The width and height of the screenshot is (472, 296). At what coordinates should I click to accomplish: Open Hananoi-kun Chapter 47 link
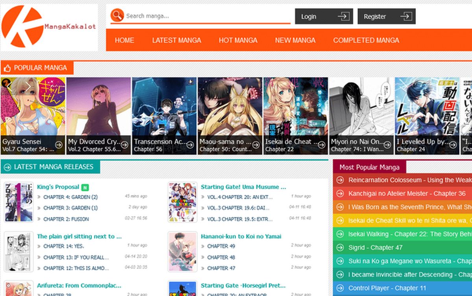pyautogui.click(x=221, y=268)
